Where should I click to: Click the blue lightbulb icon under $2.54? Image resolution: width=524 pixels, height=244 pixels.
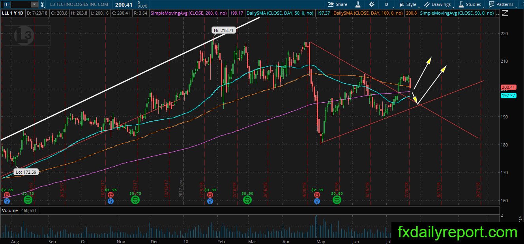pyautogui.click(x=6, y=201)
